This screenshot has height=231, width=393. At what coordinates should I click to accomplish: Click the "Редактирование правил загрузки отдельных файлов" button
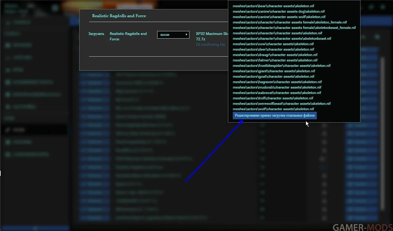(x=275, y=115)
